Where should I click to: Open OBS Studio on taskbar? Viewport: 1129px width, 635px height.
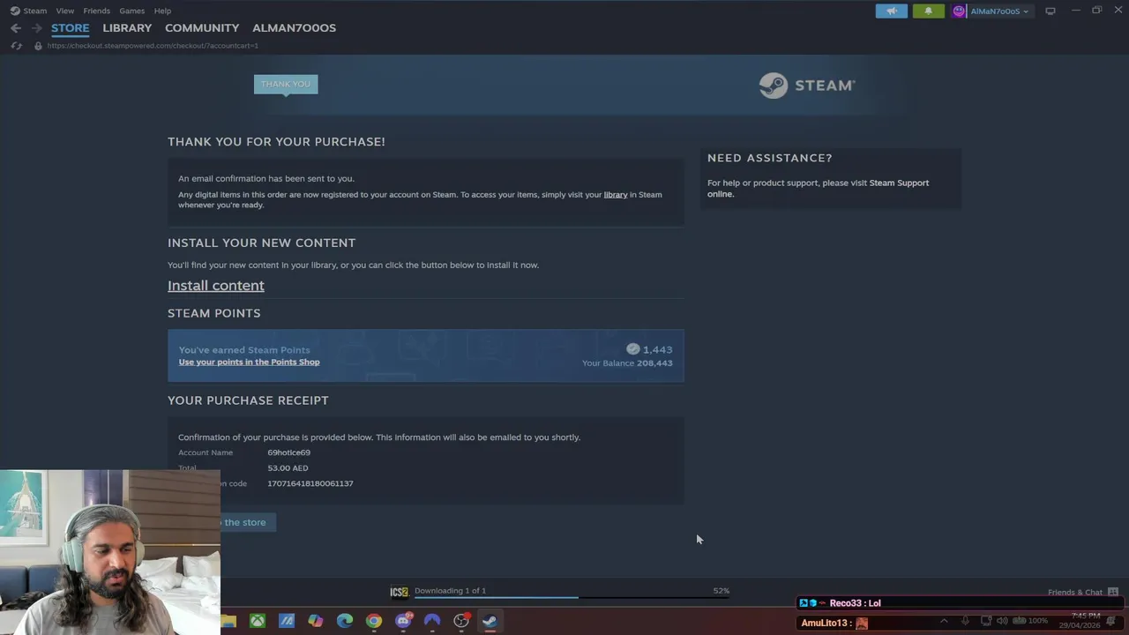click(461, 621)
